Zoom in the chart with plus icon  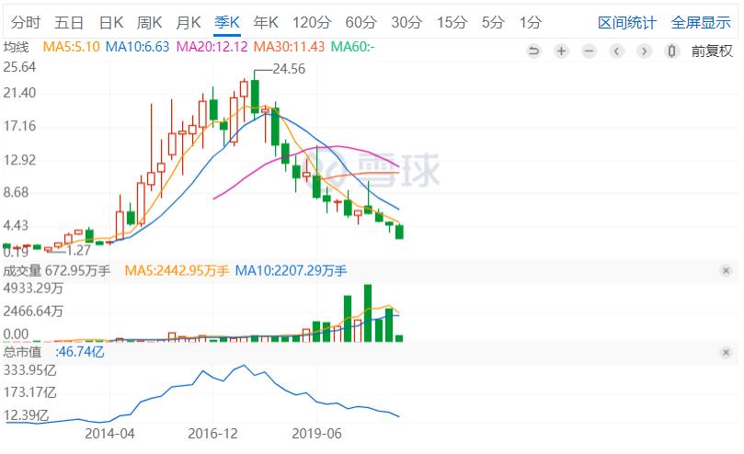tap(561, 51)
